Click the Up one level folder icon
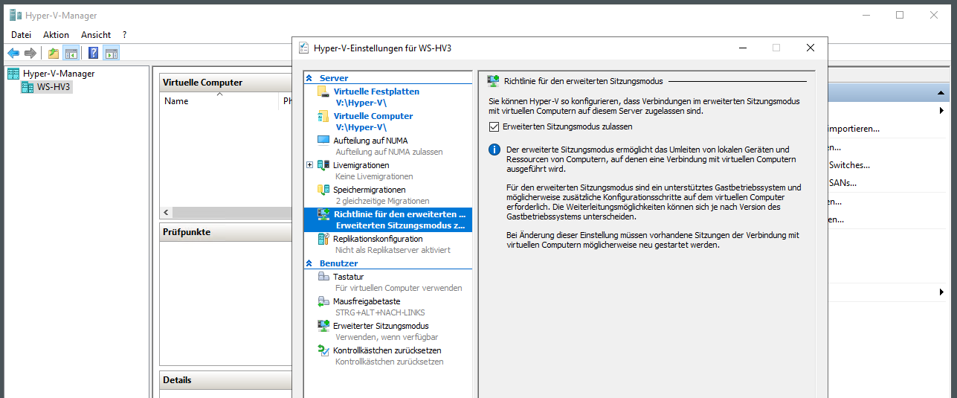957x398 pixels. [54, 53]
